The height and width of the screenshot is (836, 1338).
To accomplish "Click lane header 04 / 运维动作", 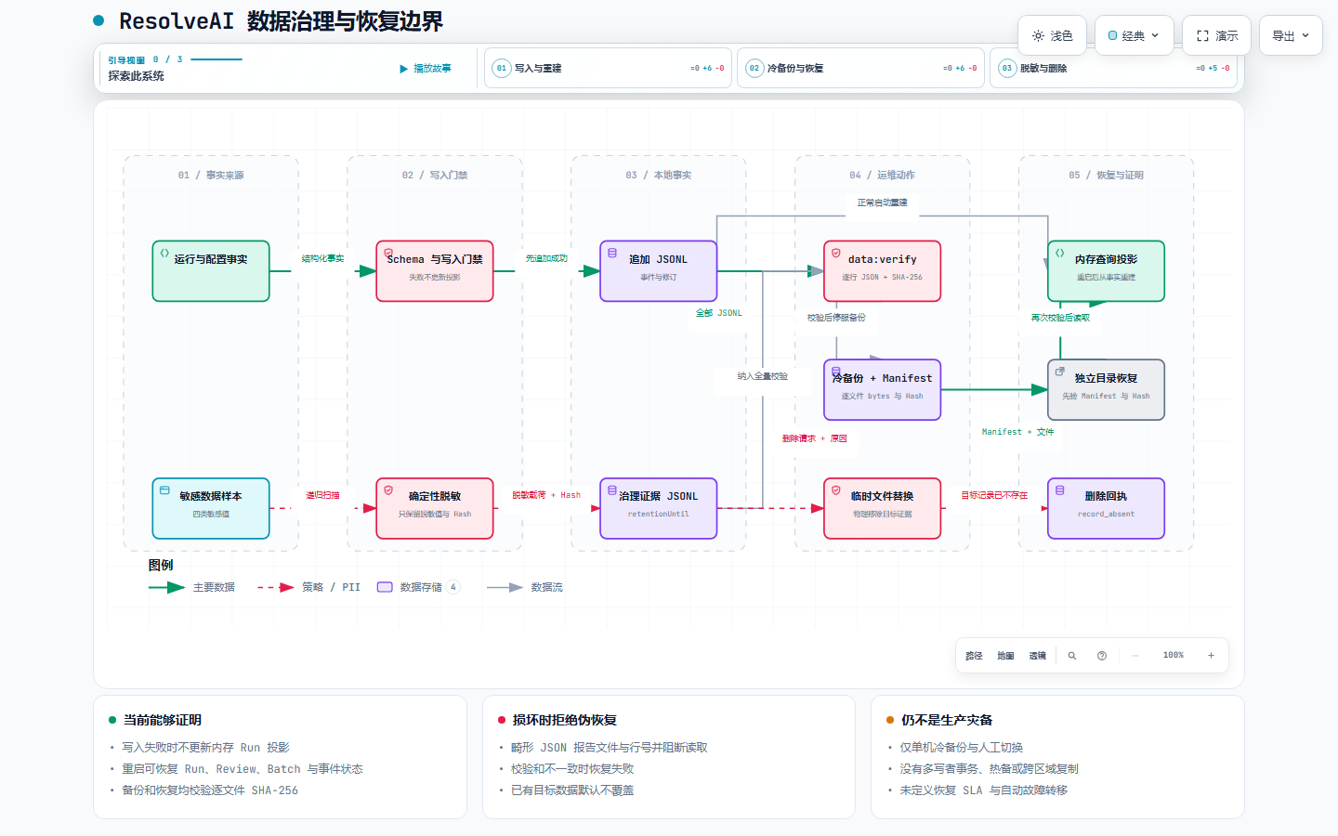I will click(x=883, y=175).
